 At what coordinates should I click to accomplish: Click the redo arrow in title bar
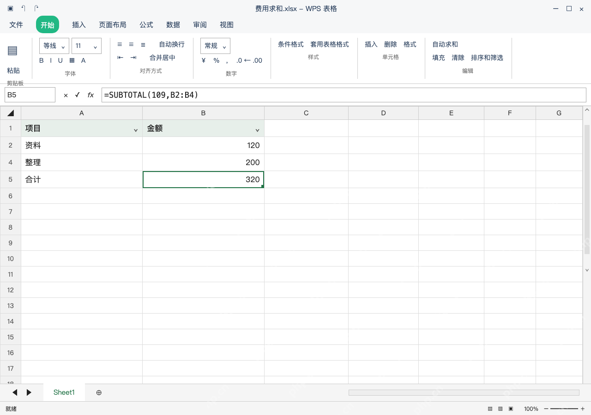(x=36, y=8)
